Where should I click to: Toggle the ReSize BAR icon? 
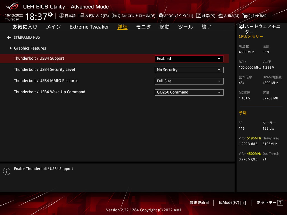tap(245, 16)
